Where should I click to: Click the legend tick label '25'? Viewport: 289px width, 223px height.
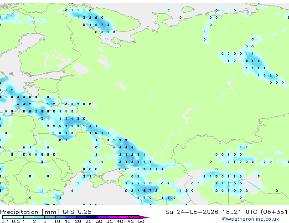pyautogui.click(x=88, y=221)
